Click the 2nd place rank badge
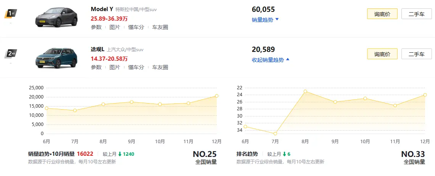The height and width of the screenshot is (176, 435). [11, 54]
